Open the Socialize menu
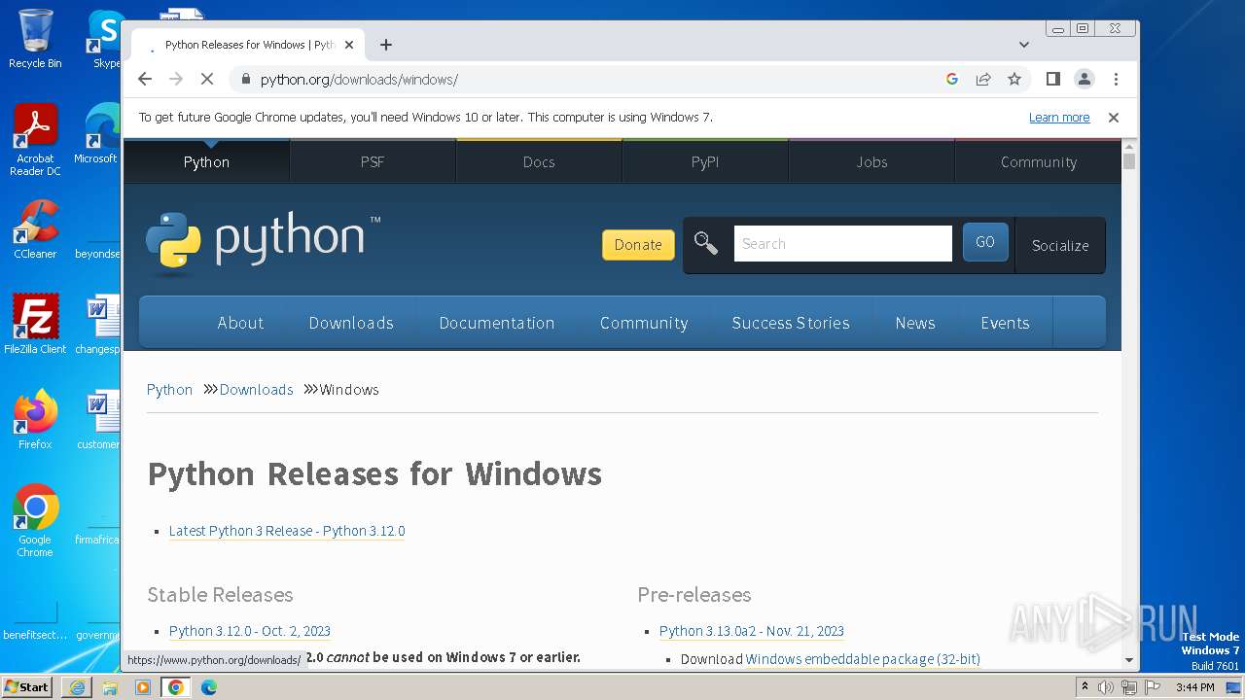1245x700 pixels. [1060, 245]
